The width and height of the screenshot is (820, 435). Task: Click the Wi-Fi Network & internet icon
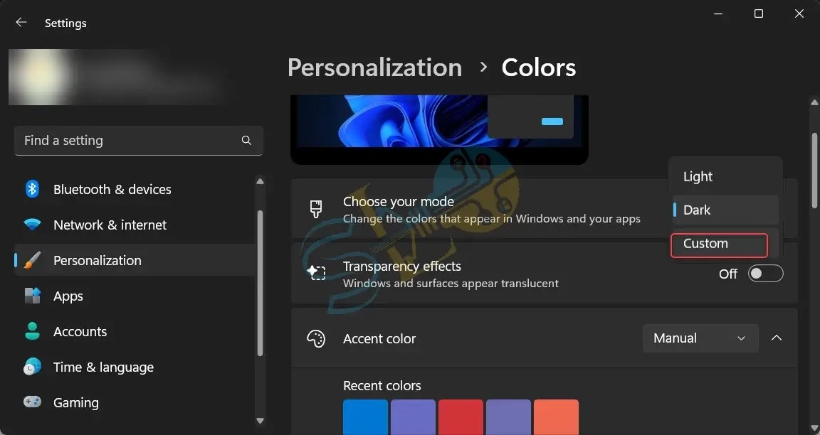33,225
